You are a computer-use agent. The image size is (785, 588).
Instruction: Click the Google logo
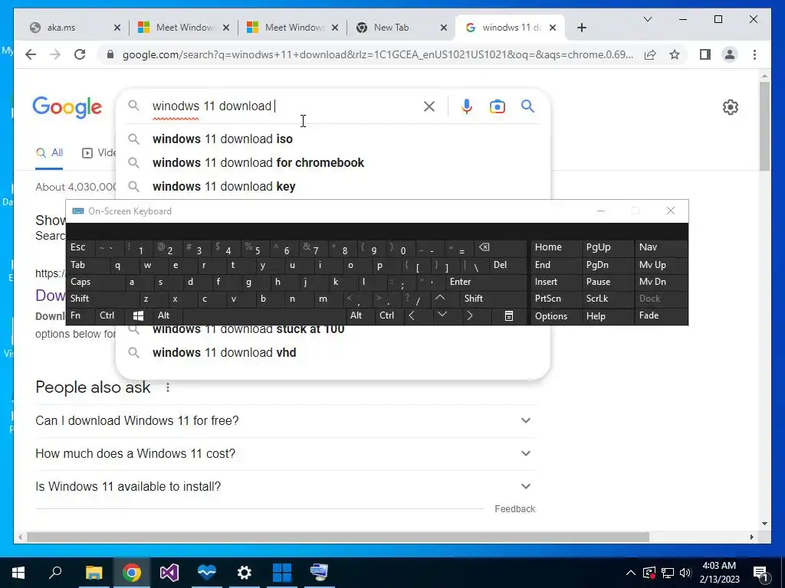67,107
